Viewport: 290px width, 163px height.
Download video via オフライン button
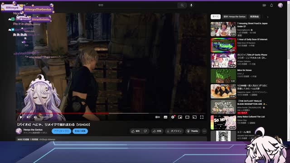(x=174, y=131)
